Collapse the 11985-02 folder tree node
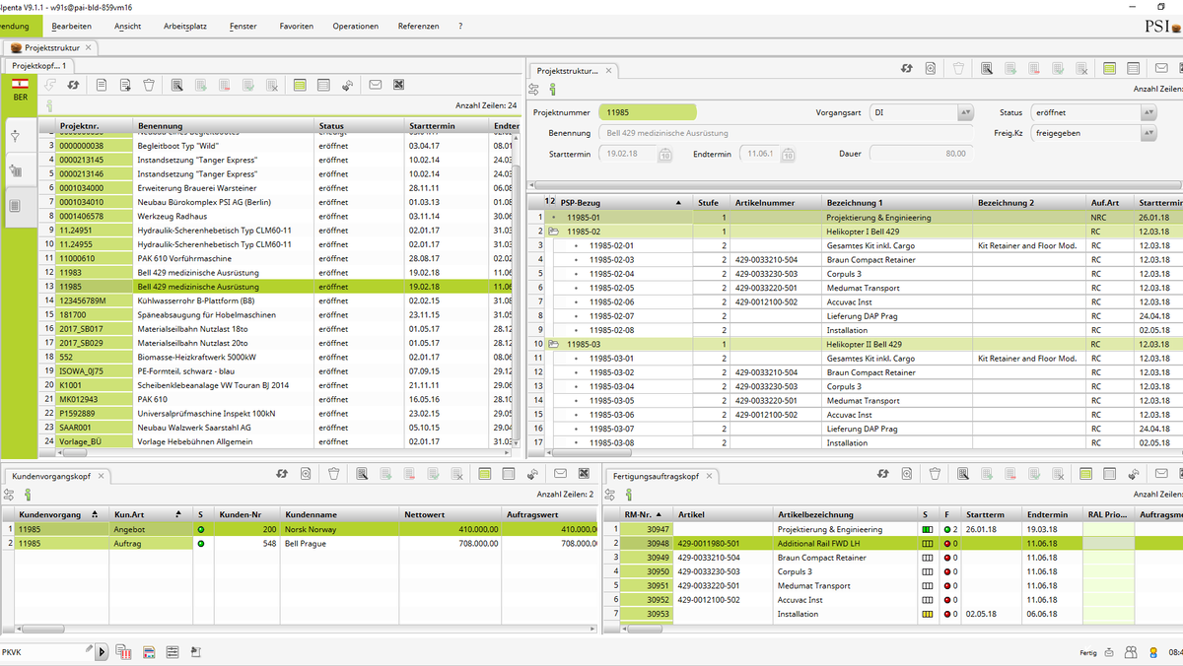The image size is (1183, 666). pos(553,232)
